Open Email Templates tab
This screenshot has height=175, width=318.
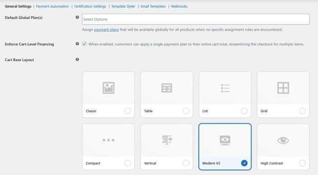tap(153, 6)
